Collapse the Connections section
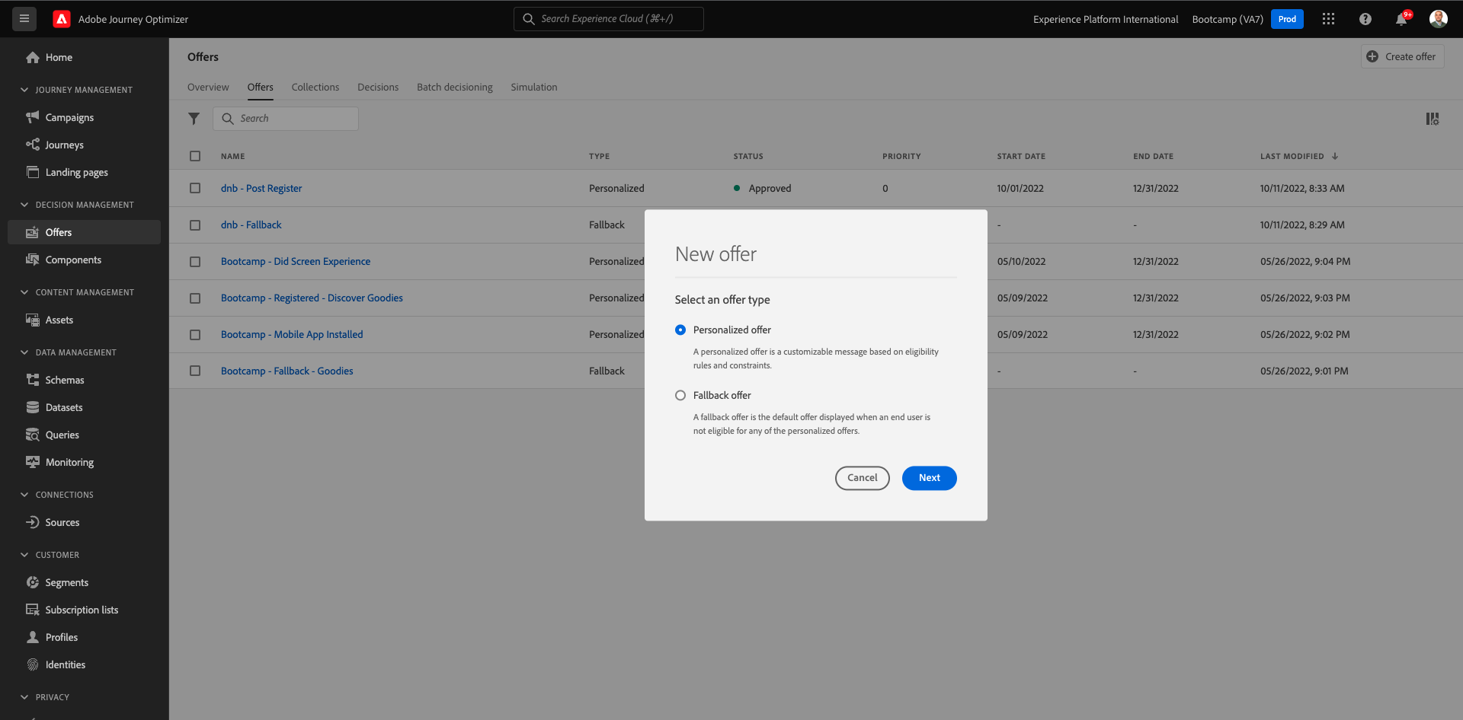1463x720 pixels. [x=24, y=495]
